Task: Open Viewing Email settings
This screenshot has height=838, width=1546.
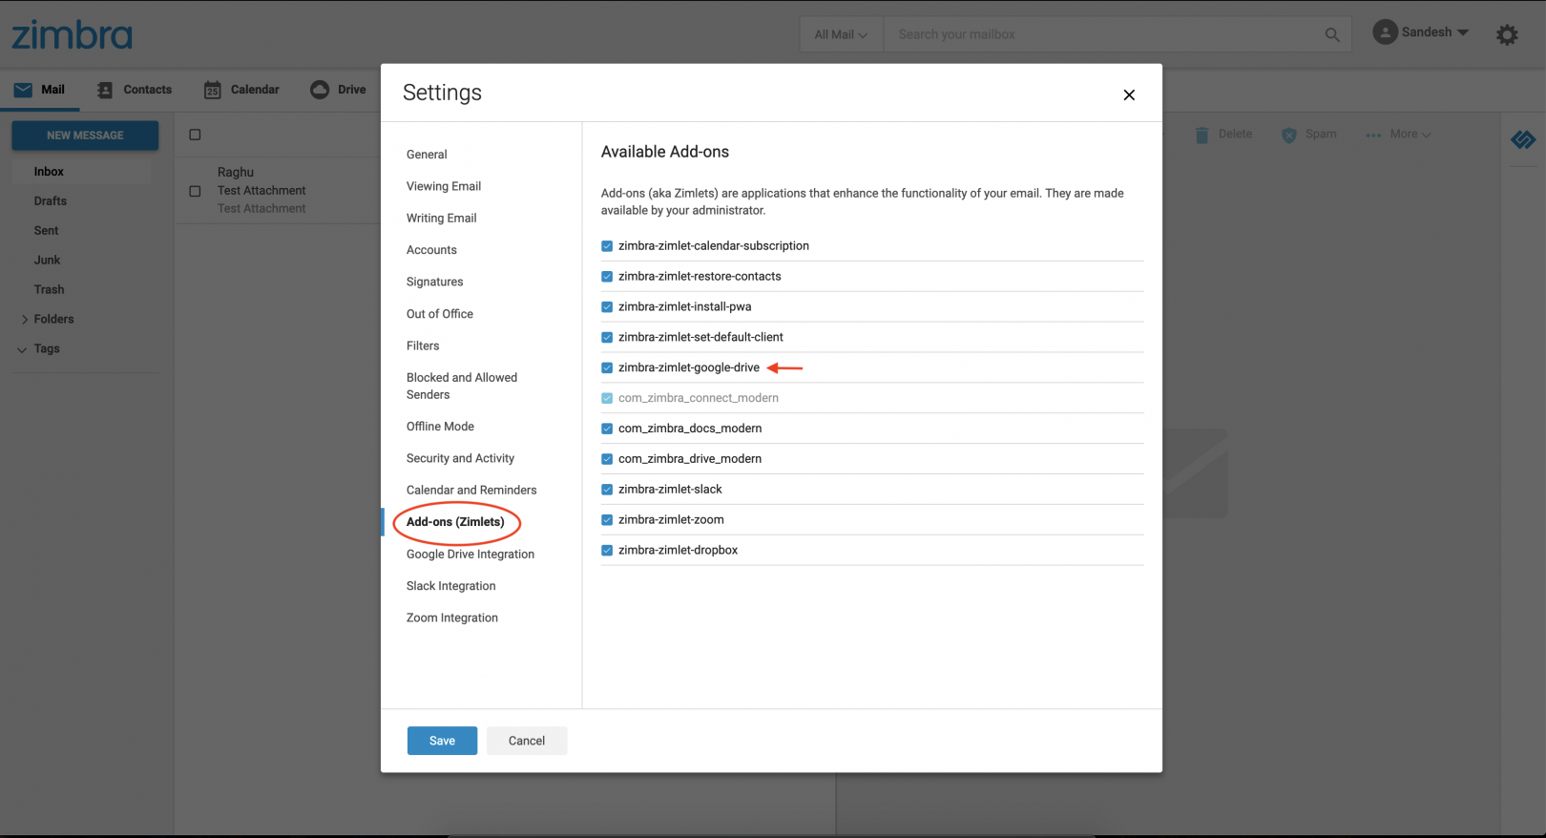Action: click(x=444, y=186)
